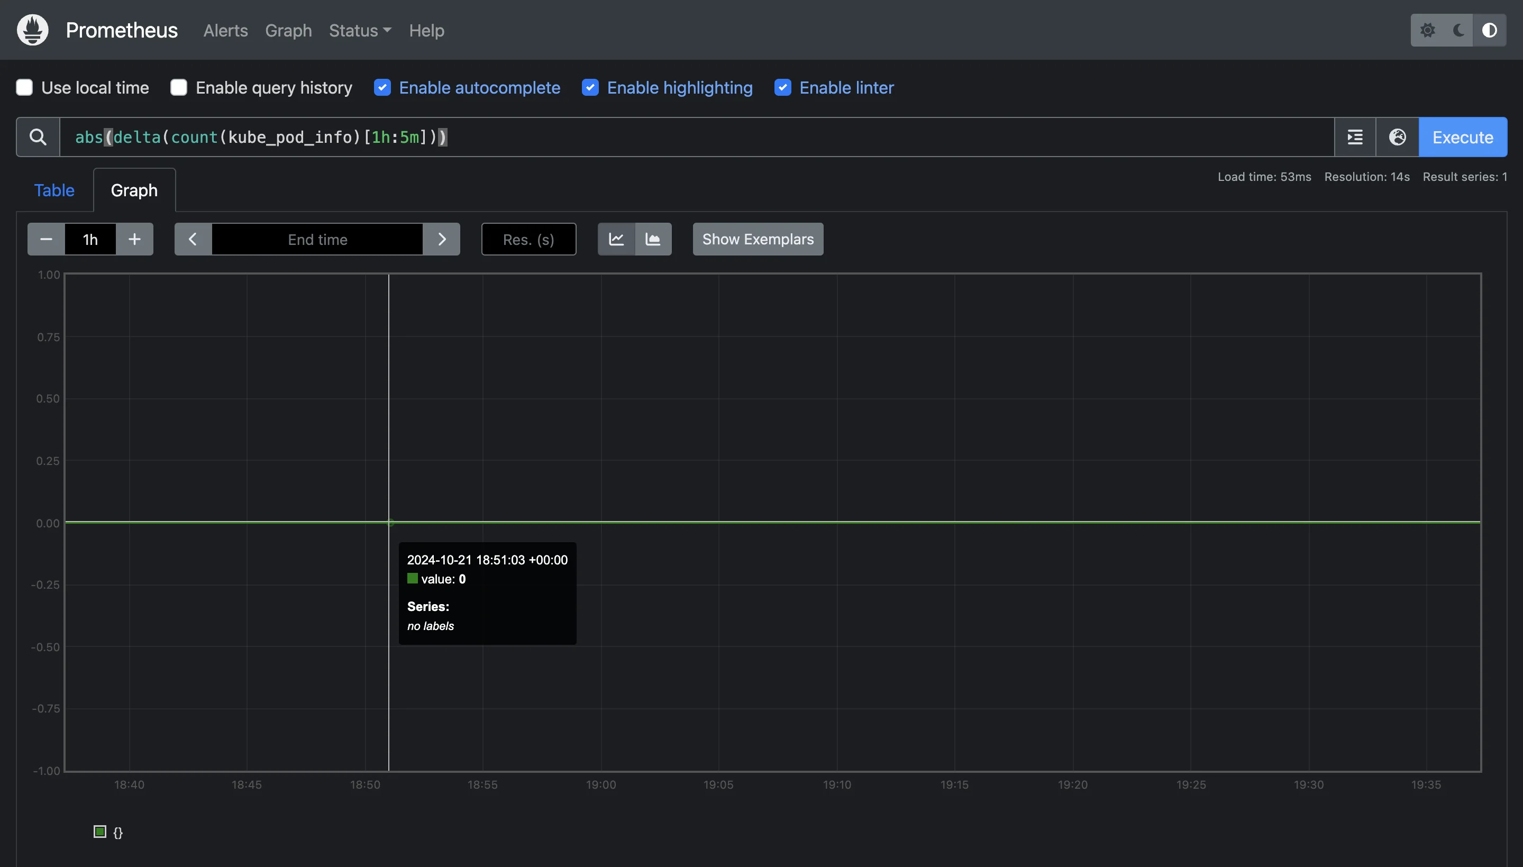This screenshot has width=1523, height=867.
Task: Increase the time range with plus button
Action: [134, 240]
